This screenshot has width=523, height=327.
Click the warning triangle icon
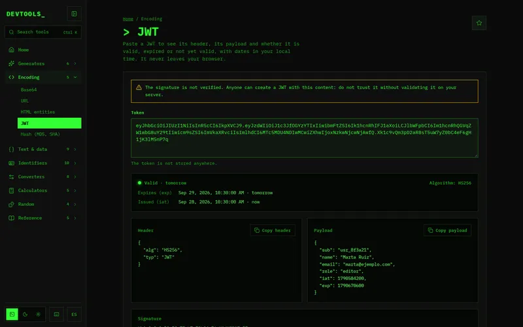pyautogui.click(x=139, y=88)
